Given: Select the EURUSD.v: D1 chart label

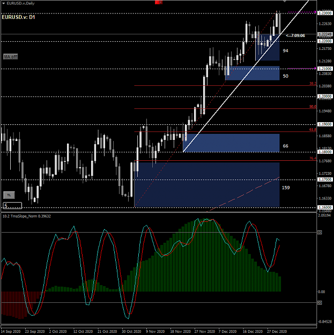Looking at the screenshot, I should coord(18,17).
